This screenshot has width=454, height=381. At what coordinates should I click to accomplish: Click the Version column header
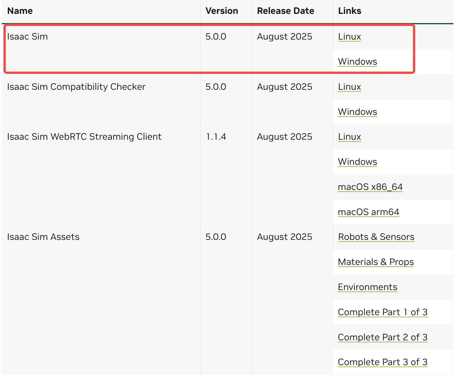pos(222,11)
